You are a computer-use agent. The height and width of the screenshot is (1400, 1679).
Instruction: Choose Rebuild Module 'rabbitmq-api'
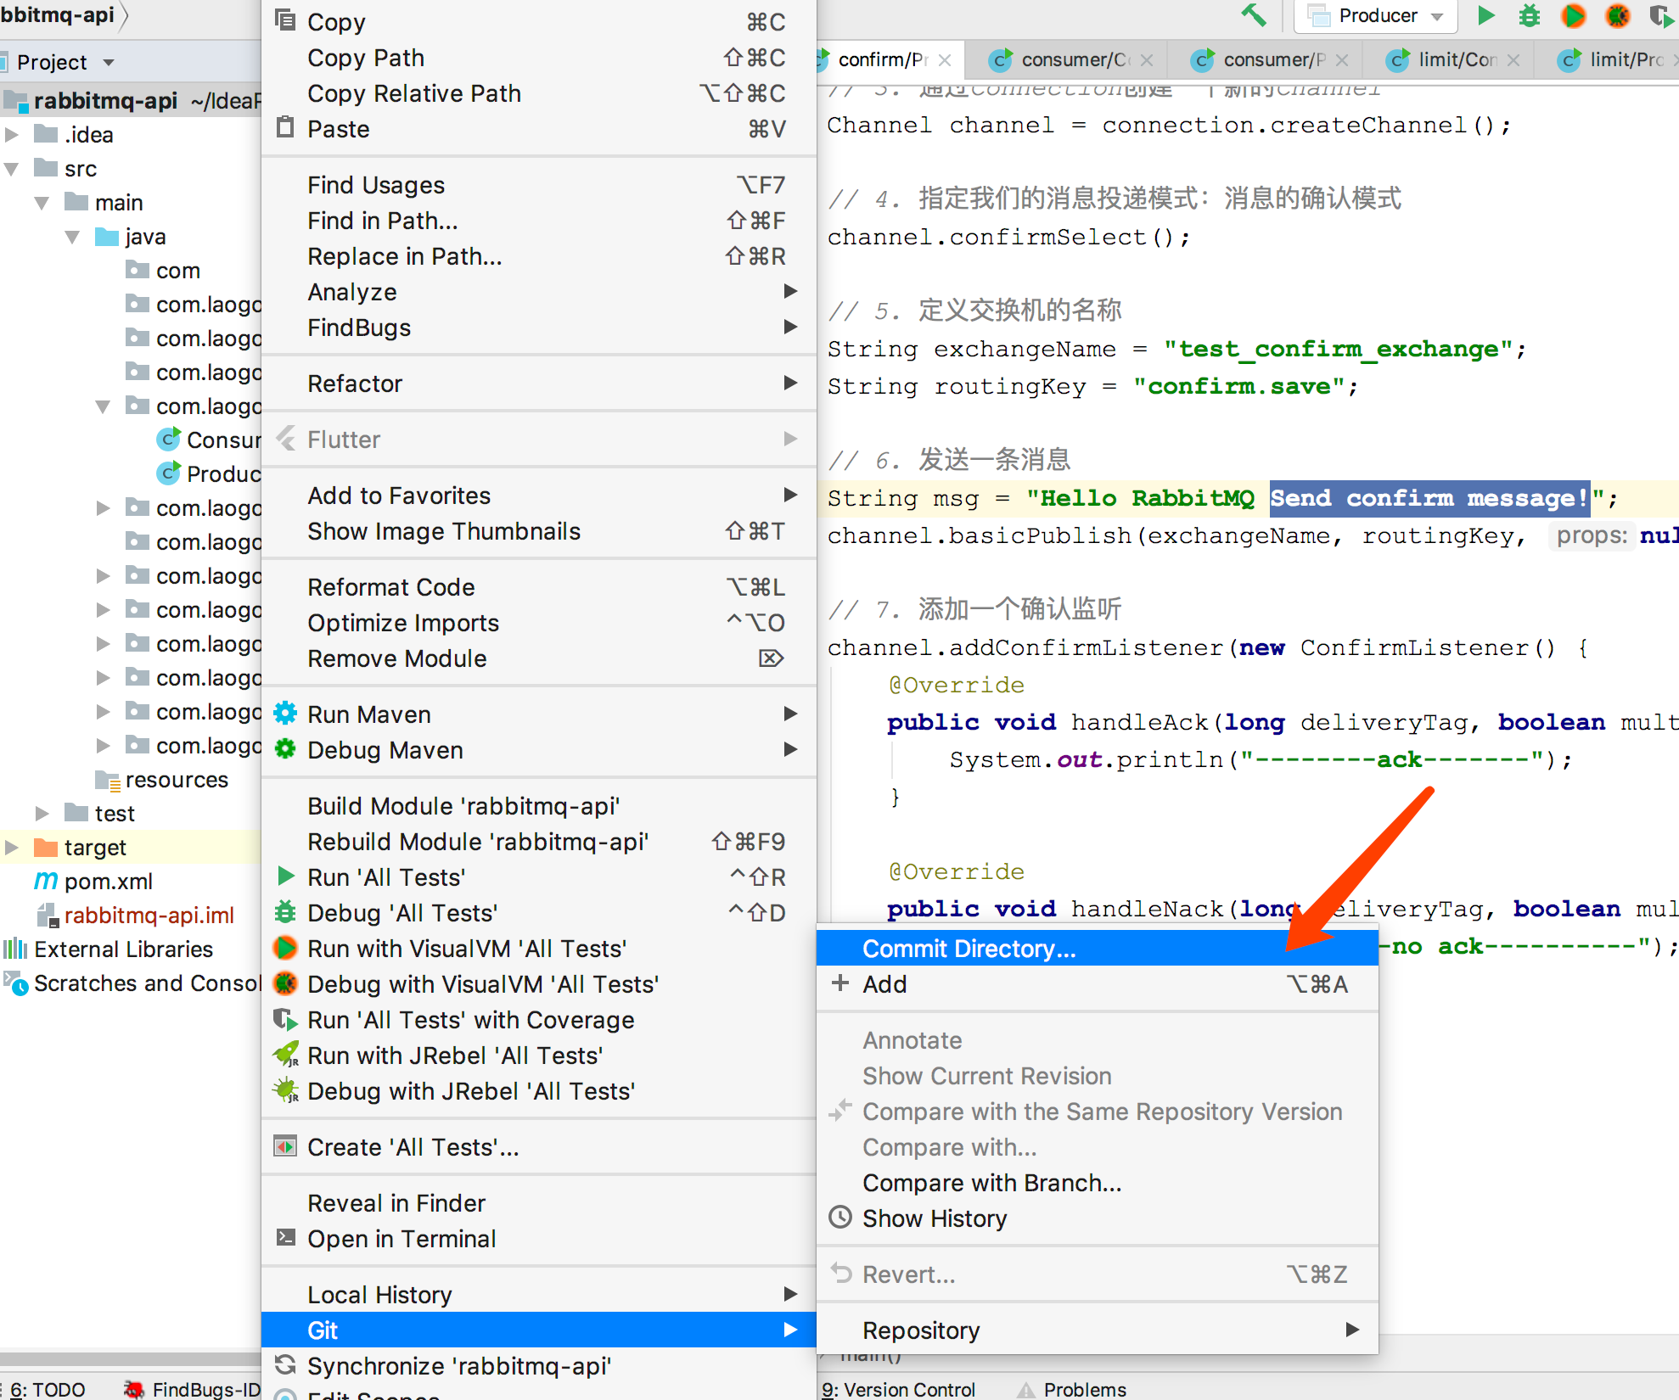[539, 842]
